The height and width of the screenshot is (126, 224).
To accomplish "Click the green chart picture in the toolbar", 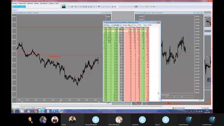I will (x=64, y=6).
